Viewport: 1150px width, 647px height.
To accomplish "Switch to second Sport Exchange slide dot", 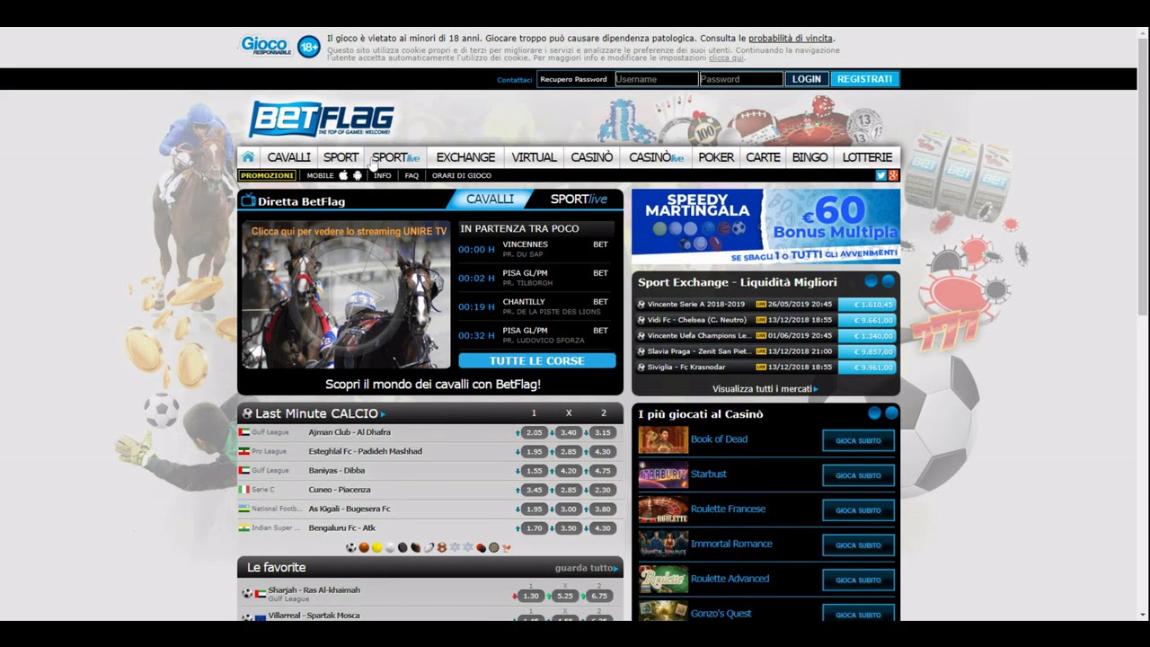I will pyautogui.click(x=889, y=281).
